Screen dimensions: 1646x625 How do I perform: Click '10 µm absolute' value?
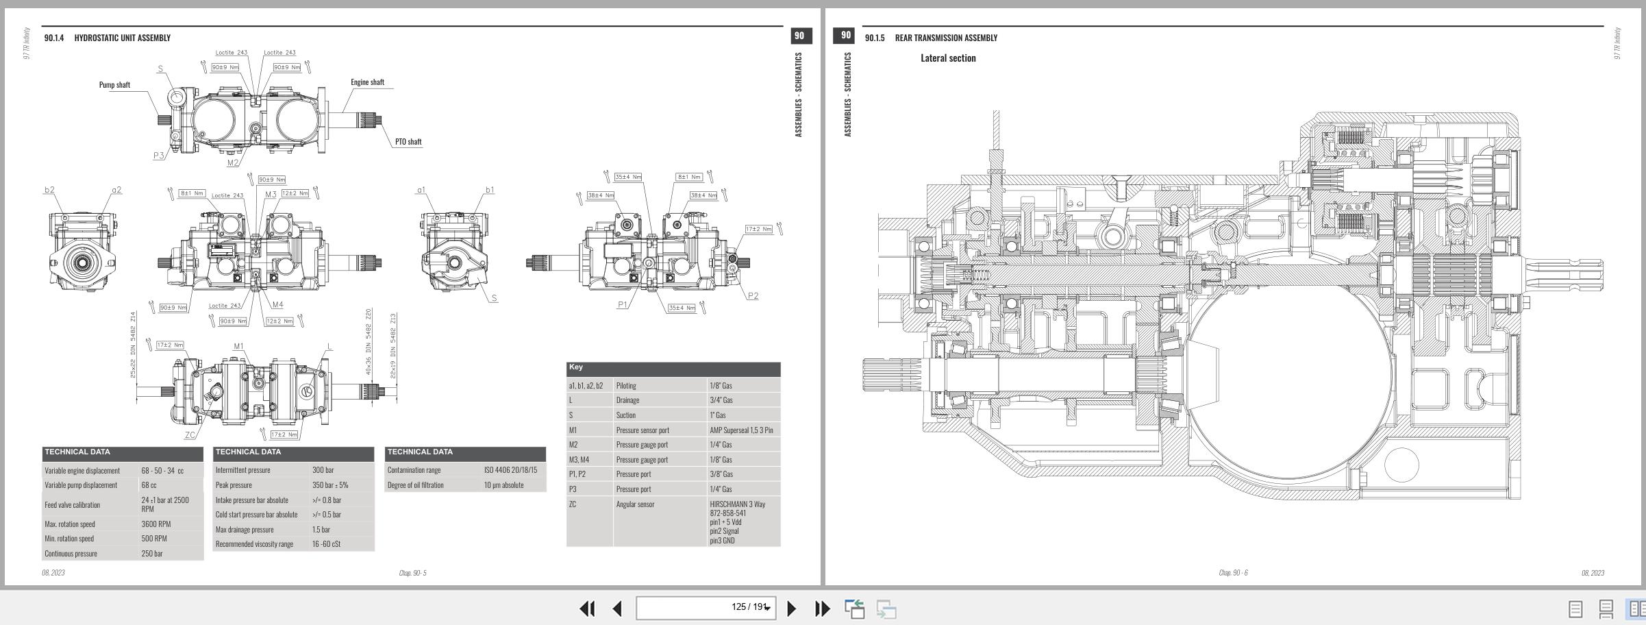tap(503, 485)
